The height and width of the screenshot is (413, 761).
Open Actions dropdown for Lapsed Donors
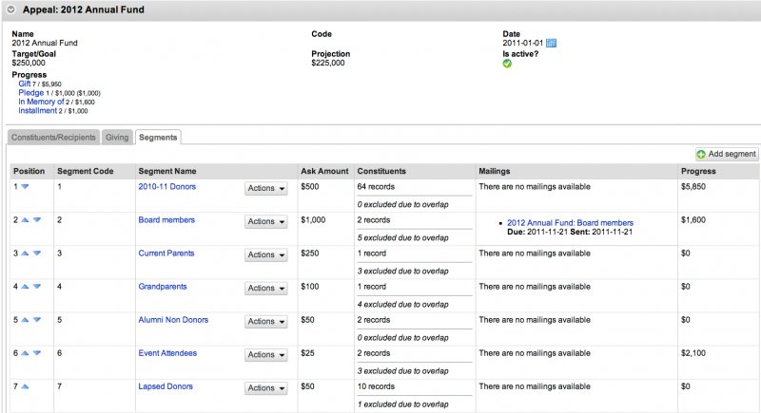click(x=266, y=388)
